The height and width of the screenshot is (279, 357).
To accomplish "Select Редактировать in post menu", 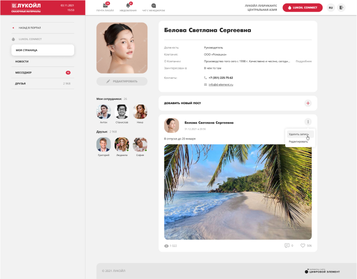I will (x=298, y=141).
